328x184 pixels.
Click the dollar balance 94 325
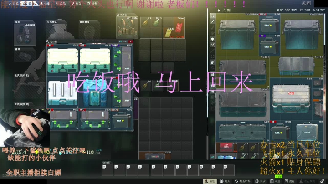(x=319, y=10)
